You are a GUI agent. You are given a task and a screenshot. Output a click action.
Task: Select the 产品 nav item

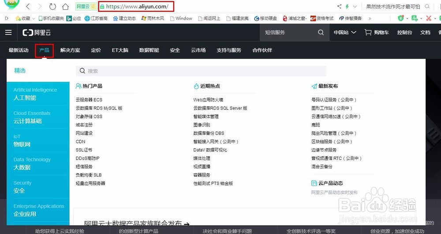pos(44,50)
